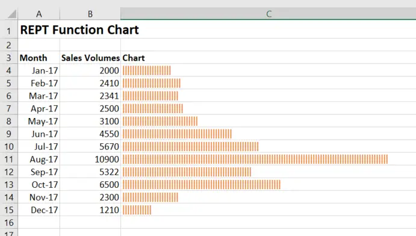416x236 pixels.
Task: Select the Jul-17 cell
Action: 39,146
